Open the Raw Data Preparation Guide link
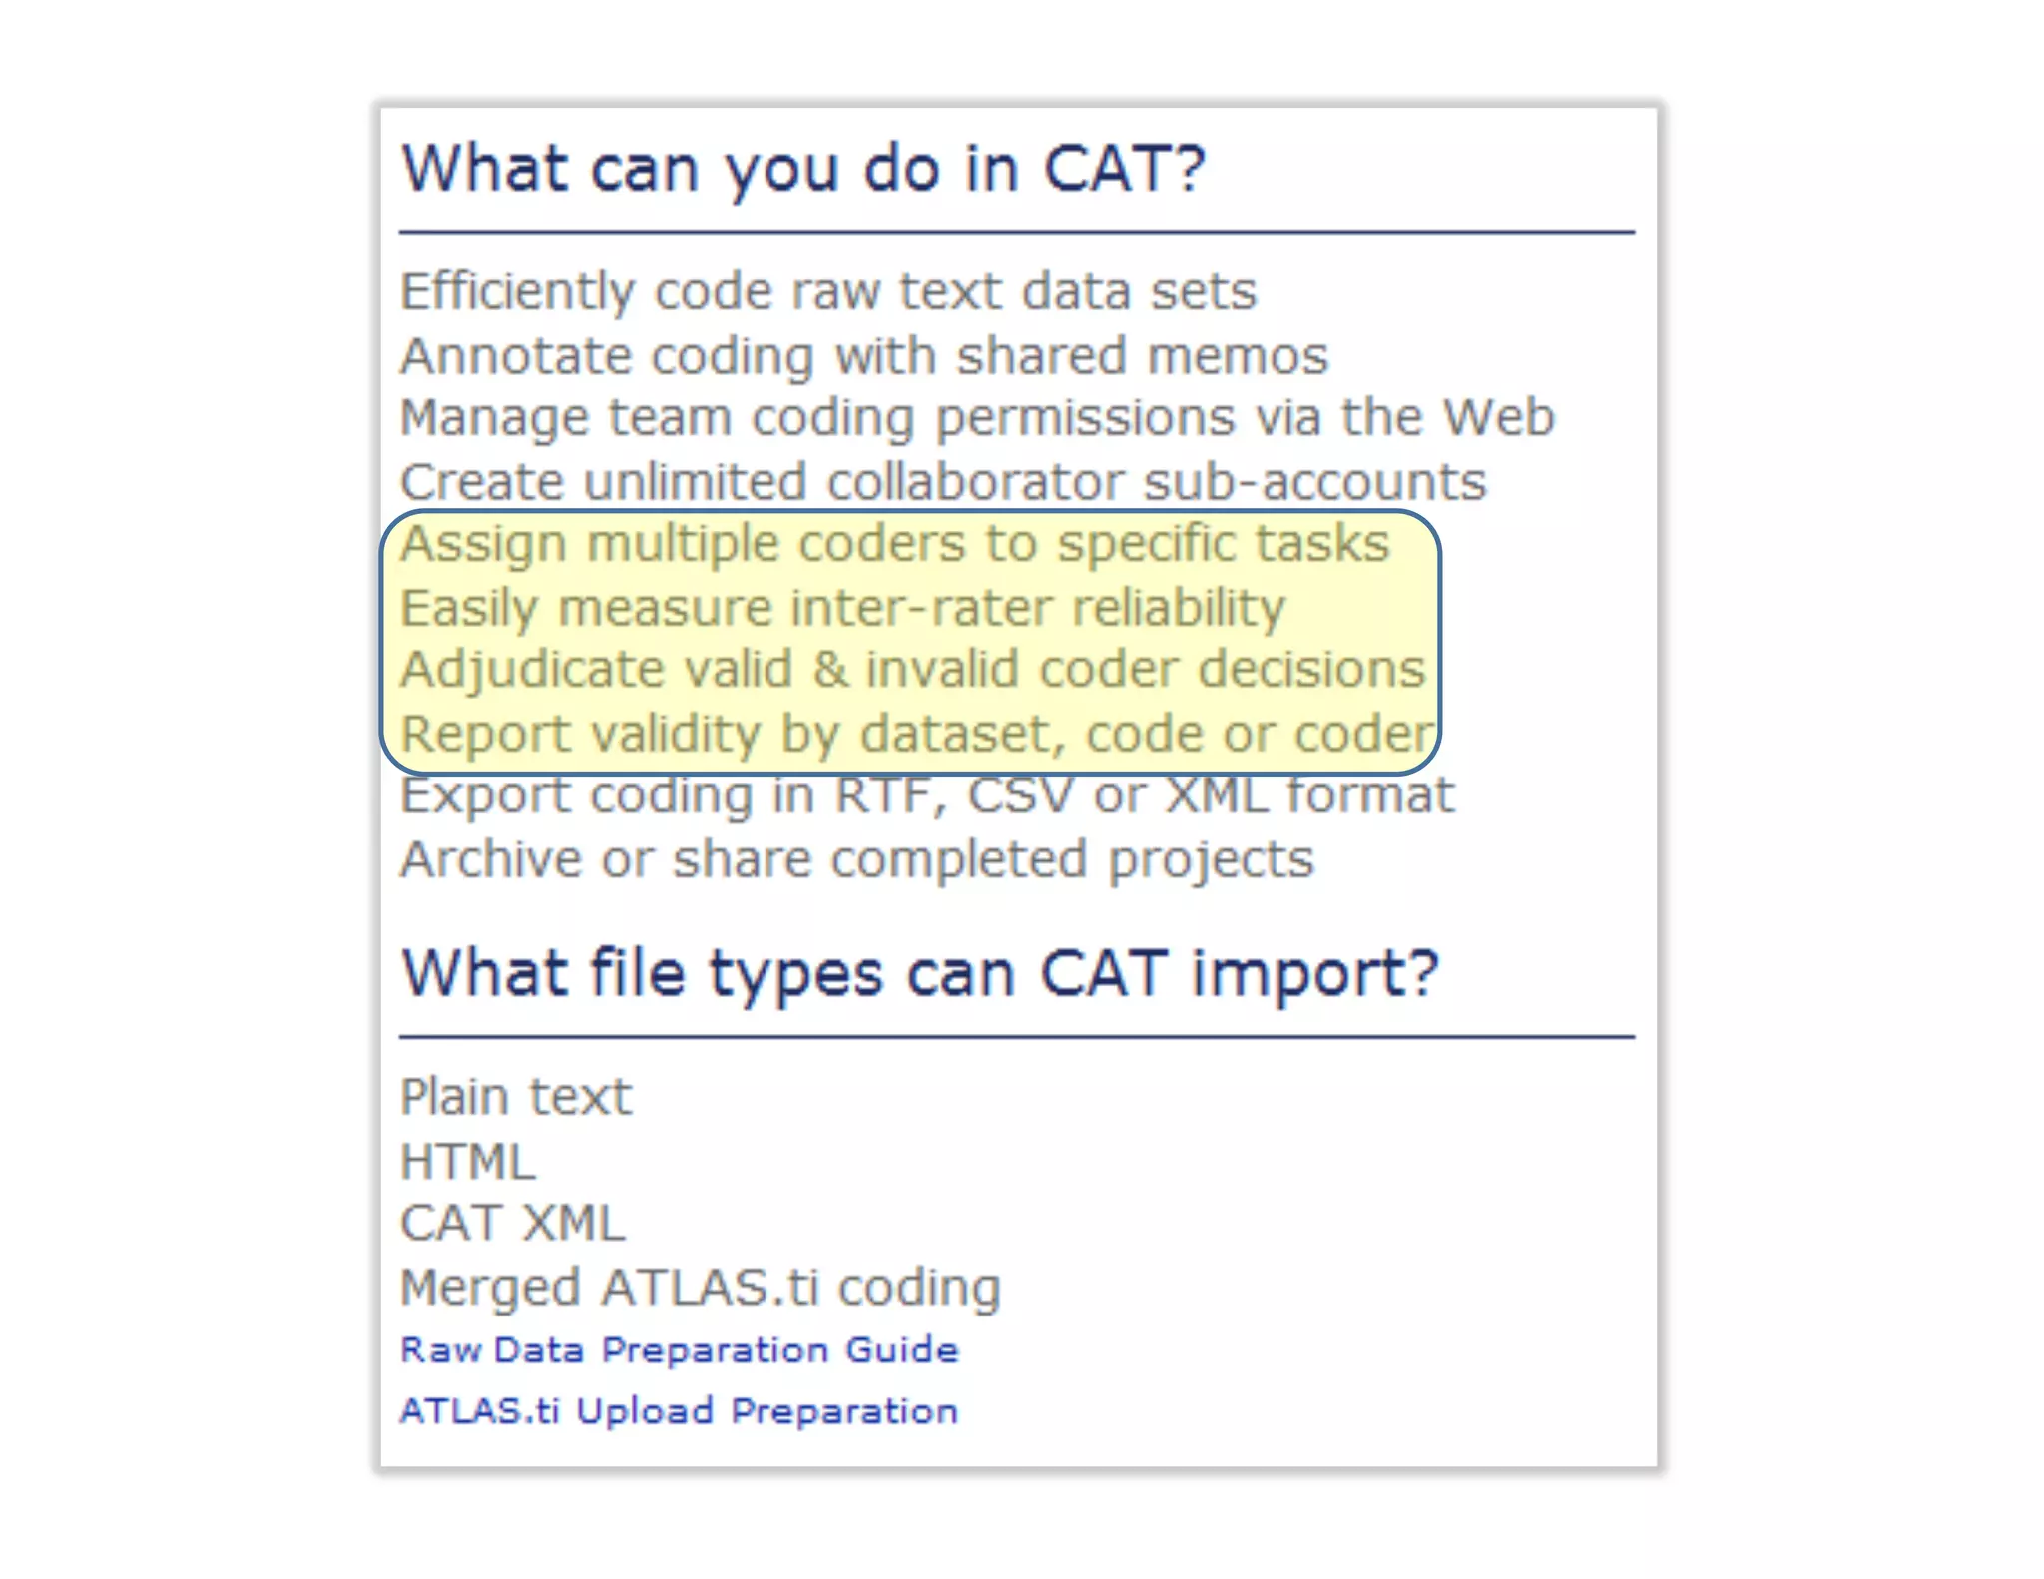Screen dimensions: 2044x1579 679,1349
